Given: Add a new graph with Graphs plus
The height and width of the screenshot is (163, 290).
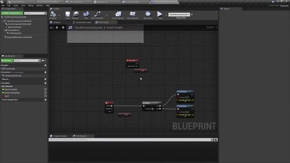Looking at the screenshot, I should pyautogui.click(x=45, y=65).
